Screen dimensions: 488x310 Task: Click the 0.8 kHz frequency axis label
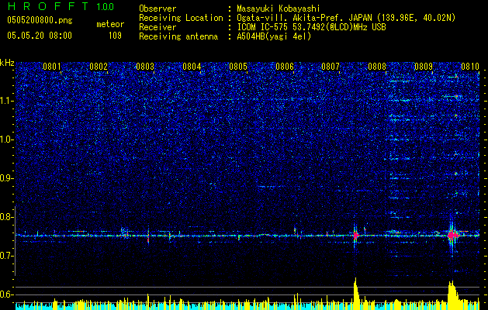[x=5, y=217]
